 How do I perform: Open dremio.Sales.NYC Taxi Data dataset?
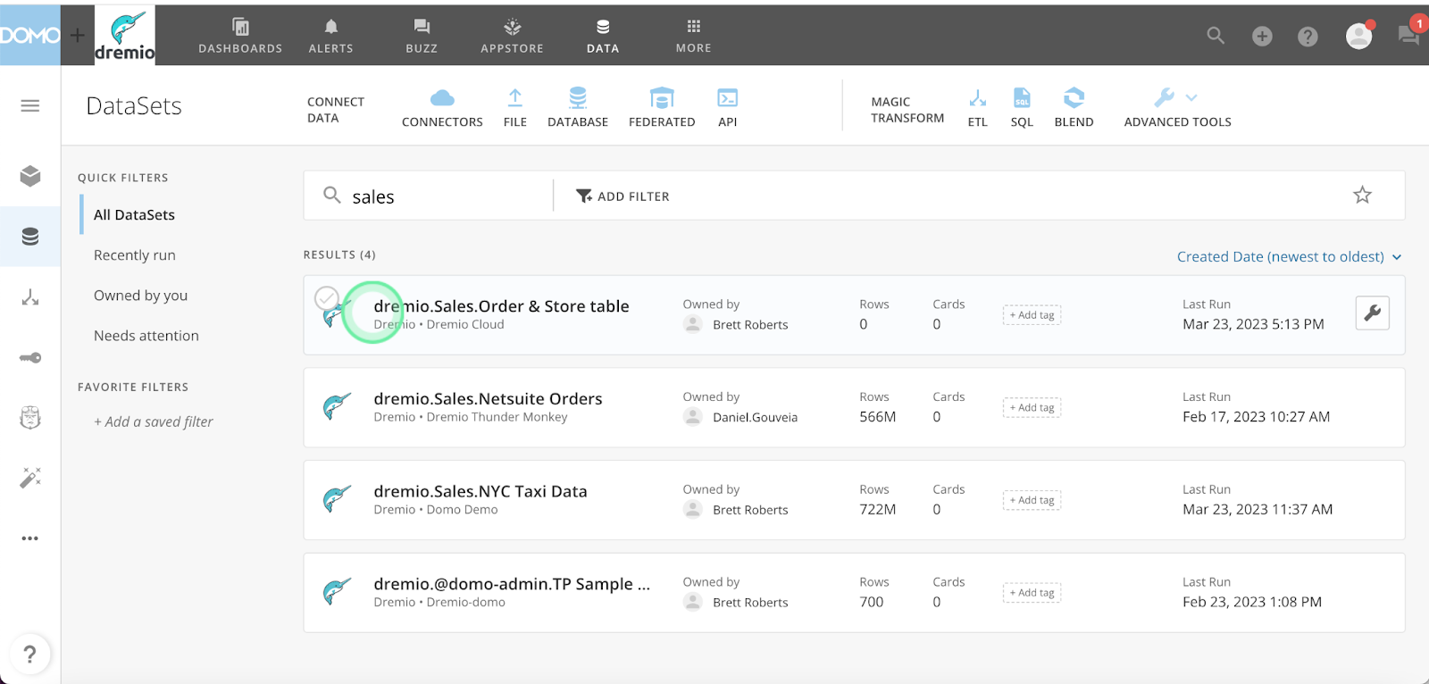click(x=481, y=491)
